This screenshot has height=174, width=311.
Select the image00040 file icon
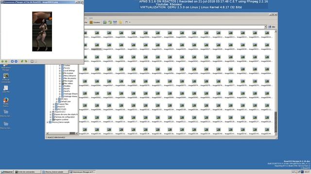pos(170,57)
